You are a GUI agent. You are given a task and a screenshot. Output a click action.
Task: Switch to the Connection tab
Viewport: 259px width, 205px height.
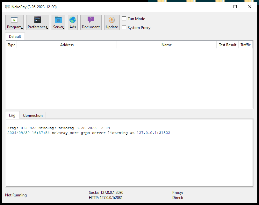click(33, 115)
